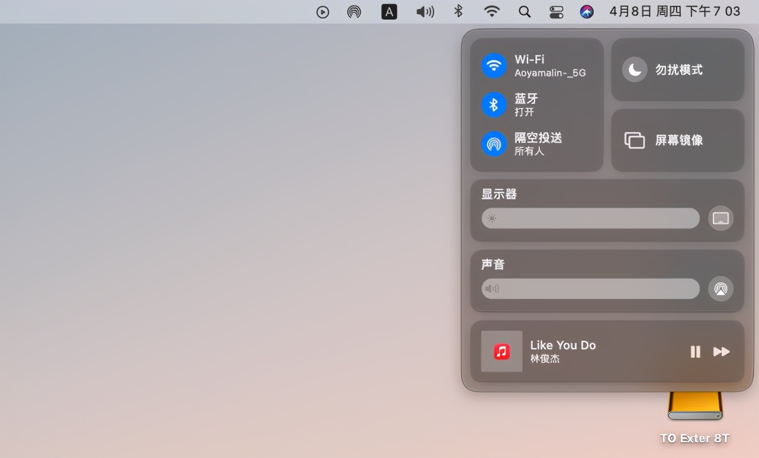
Task: Pause Like You Do playback
Action: tap(696, 352)
